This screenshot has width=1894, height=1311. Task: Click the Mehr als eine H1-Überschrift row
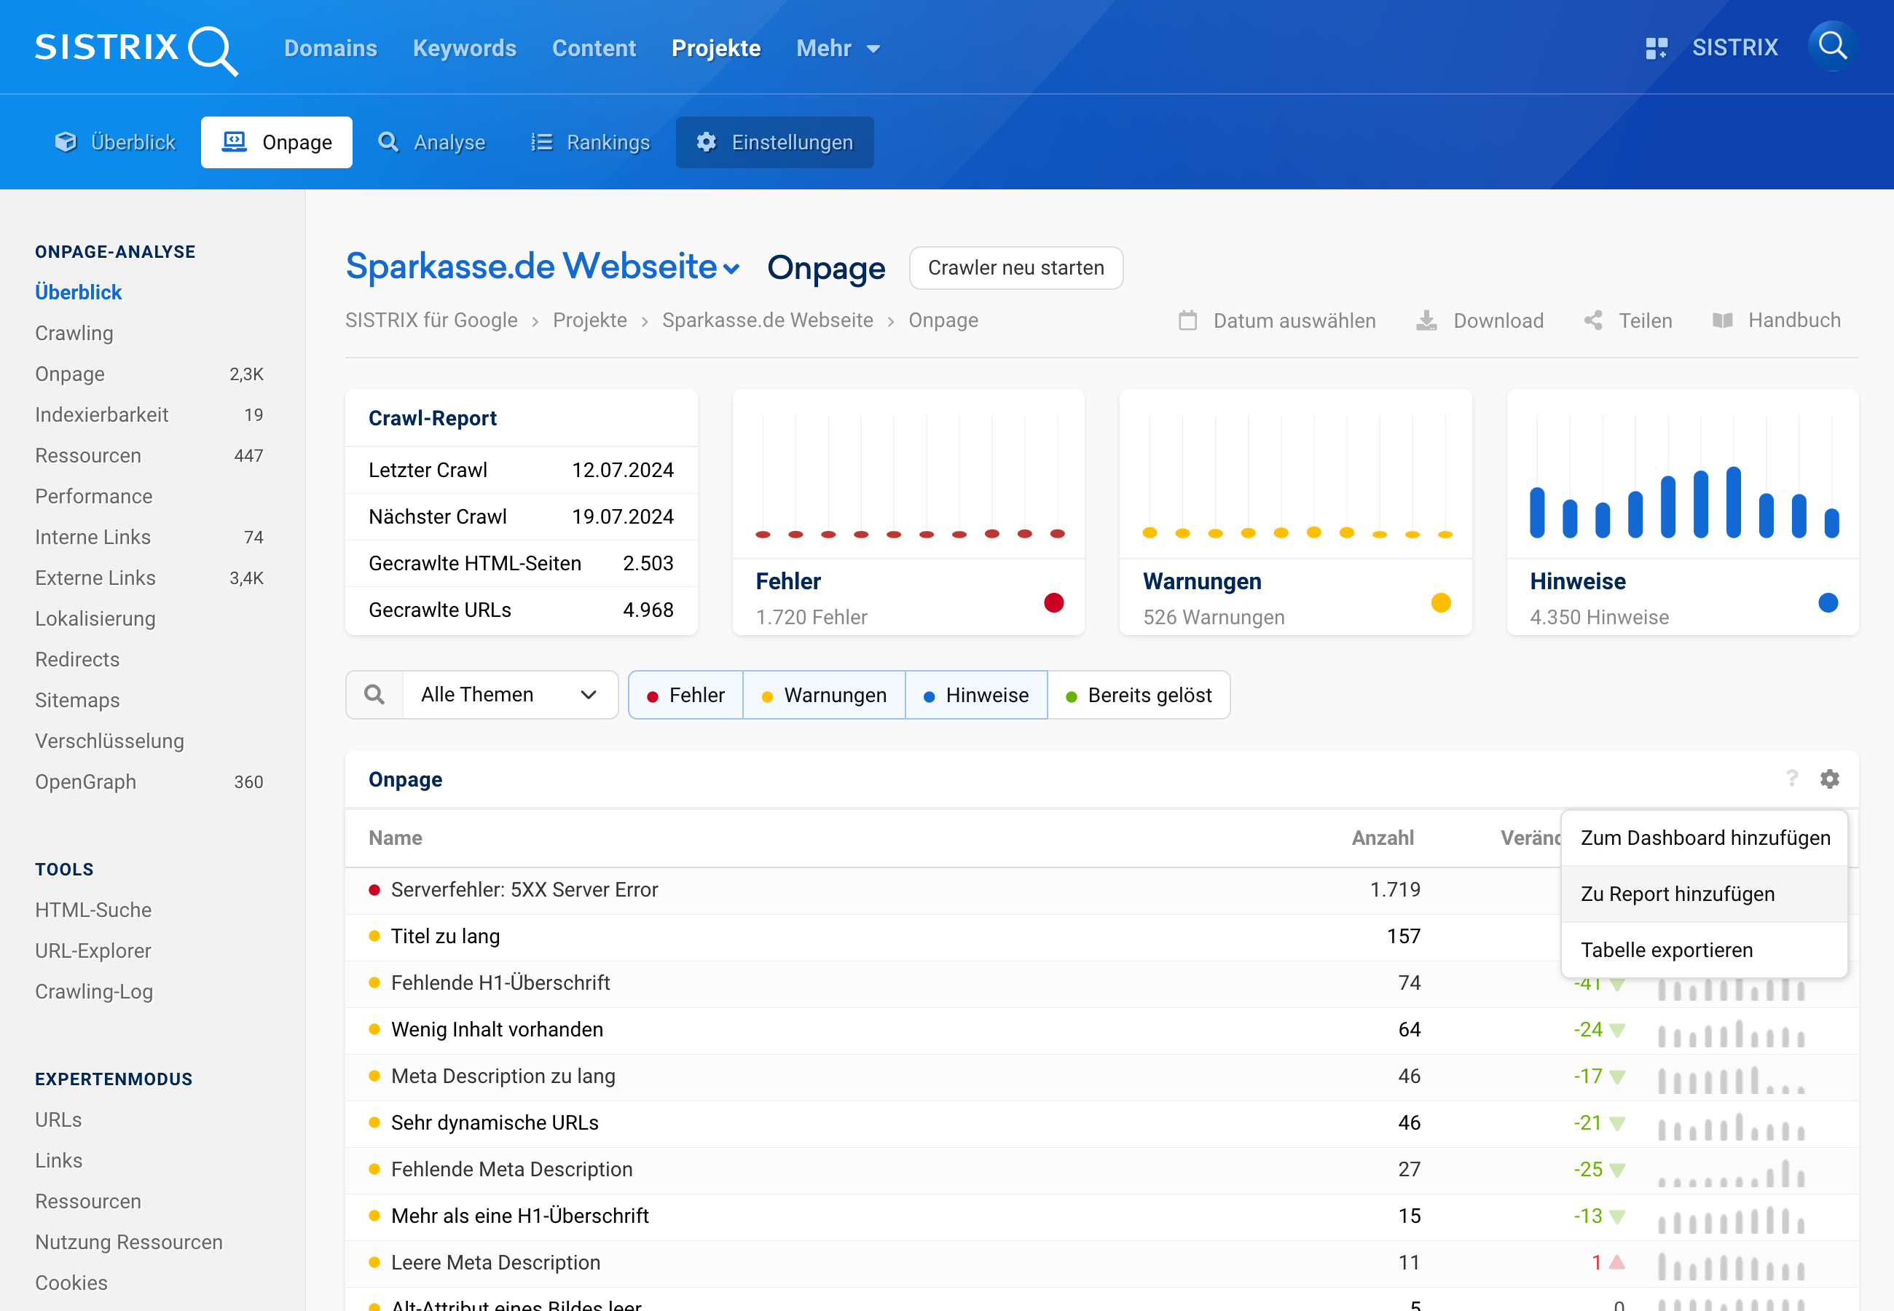pos(1101,1216)
